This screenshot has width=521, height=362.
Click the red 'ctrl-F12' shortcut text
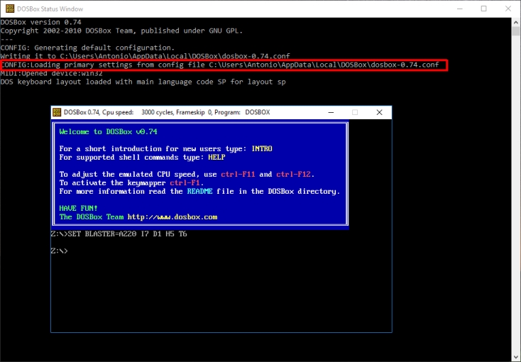[293, 174]
